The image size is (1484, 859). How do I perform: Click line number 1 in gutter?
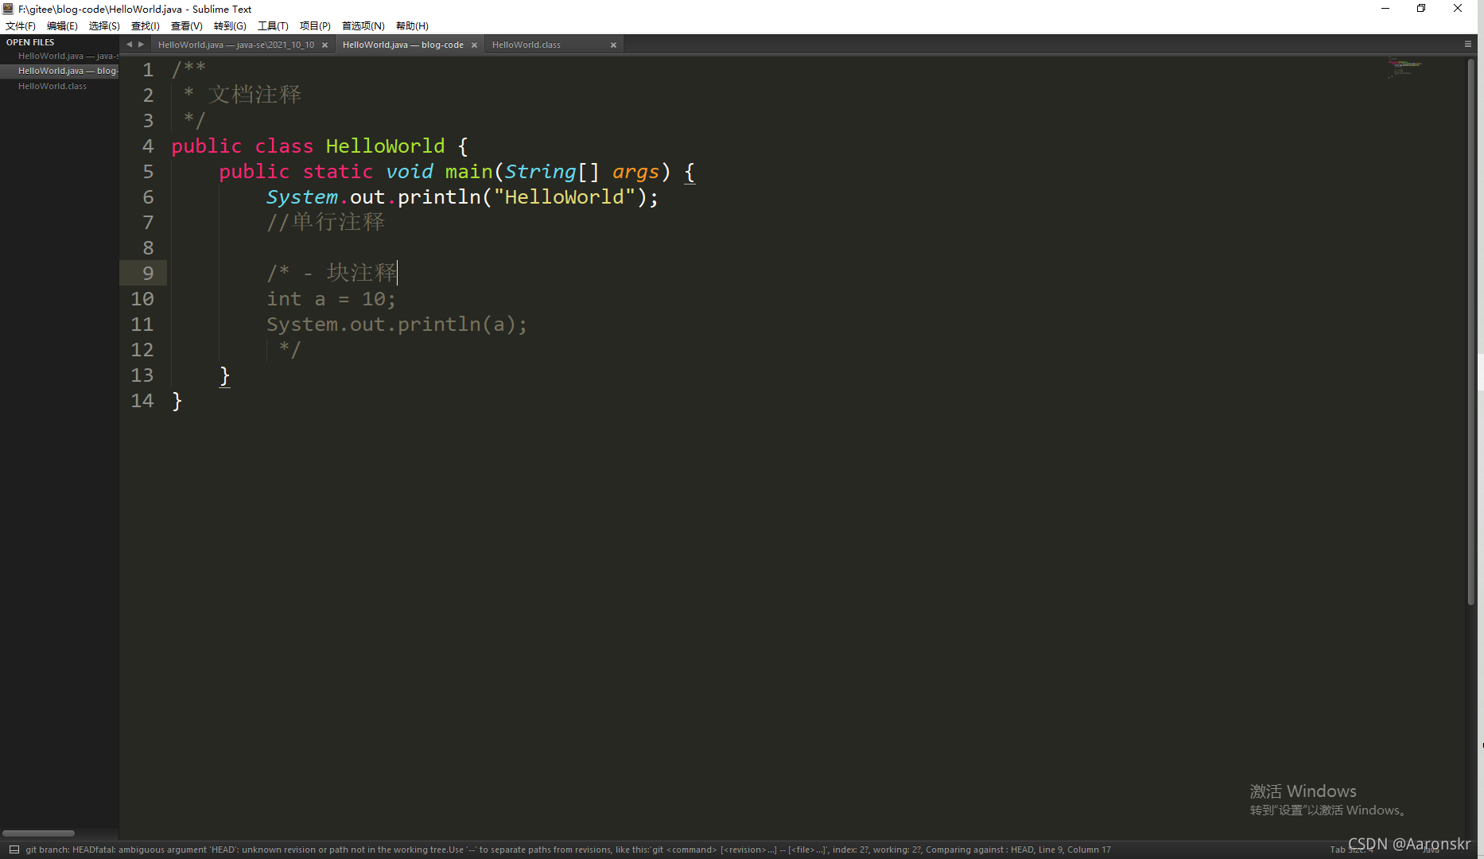tap(148, 70)
